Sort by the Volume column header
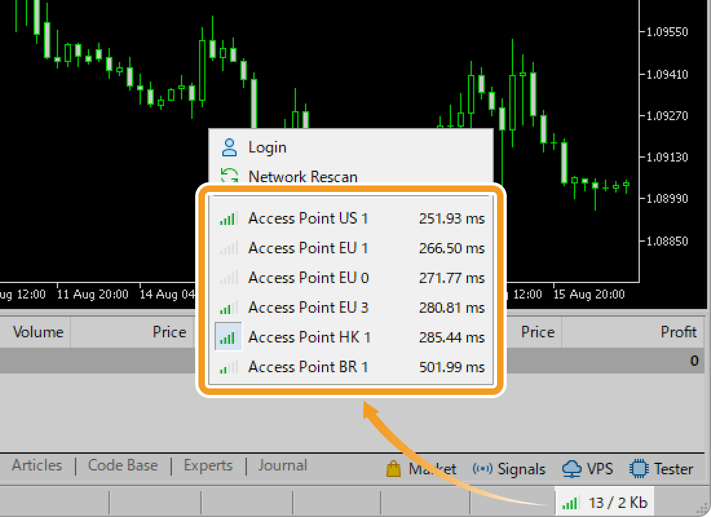Image resolution: width=711 pixels, height=517 pixels. point(37,332)
